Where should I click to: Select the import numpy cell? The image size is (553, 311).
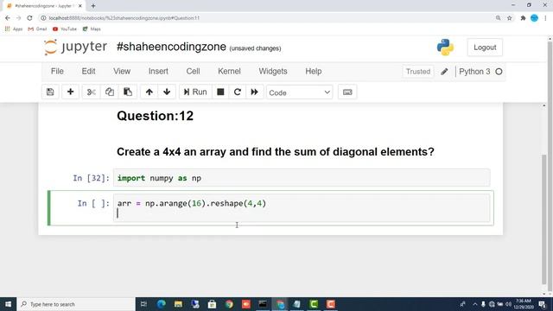pyautogui.click(x=302, y=178)
